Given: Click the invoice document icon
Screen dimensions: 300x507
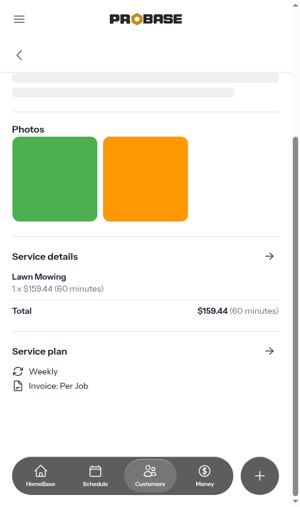Looking at the screenshot, I should 18,386.
